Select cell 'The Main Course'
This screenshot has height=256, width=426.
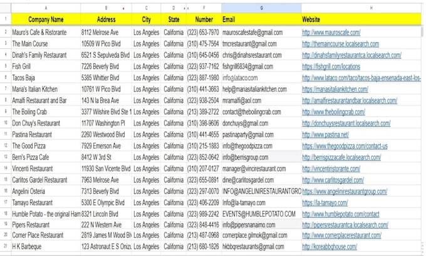coord(46,44)
